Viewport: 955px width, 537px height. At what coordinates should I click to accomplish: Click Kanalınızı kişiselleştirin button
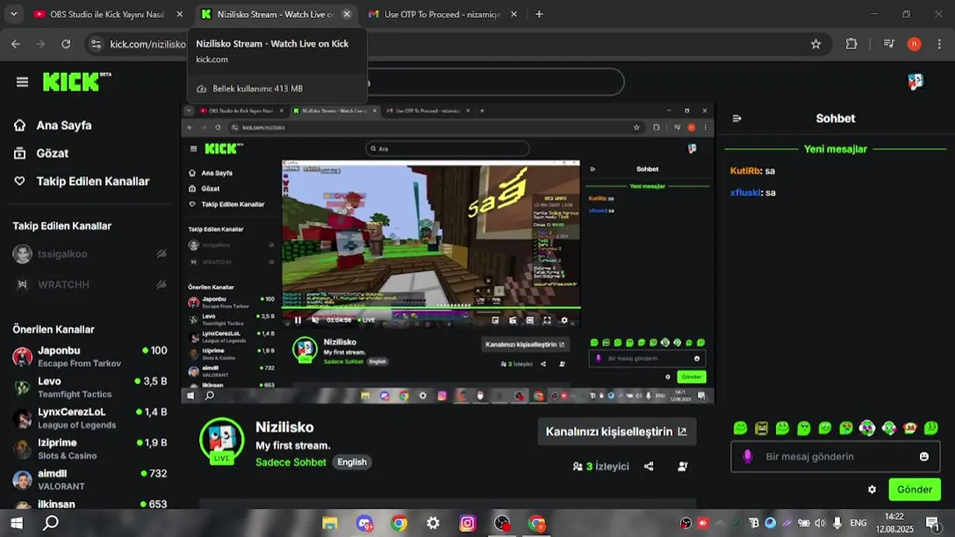coord(617,432)
